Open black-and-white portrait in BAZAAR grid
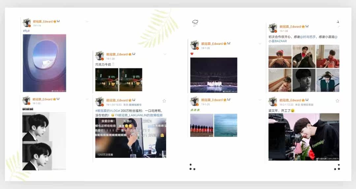Viewport: 356px width, 189px height. pyautogui.click(x=304, y=80)
